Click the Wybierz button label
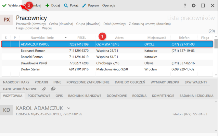Viewport: 218px width, 136px height. (14, 6)
